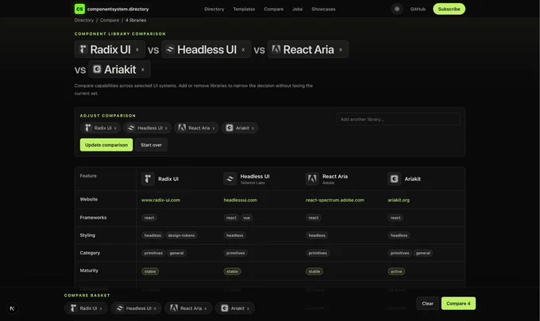Click Radix UI icon in Adjust Comparison chip
Viewport: 540px width, 321px height.
pyautogui.click(x=87, y=128)
